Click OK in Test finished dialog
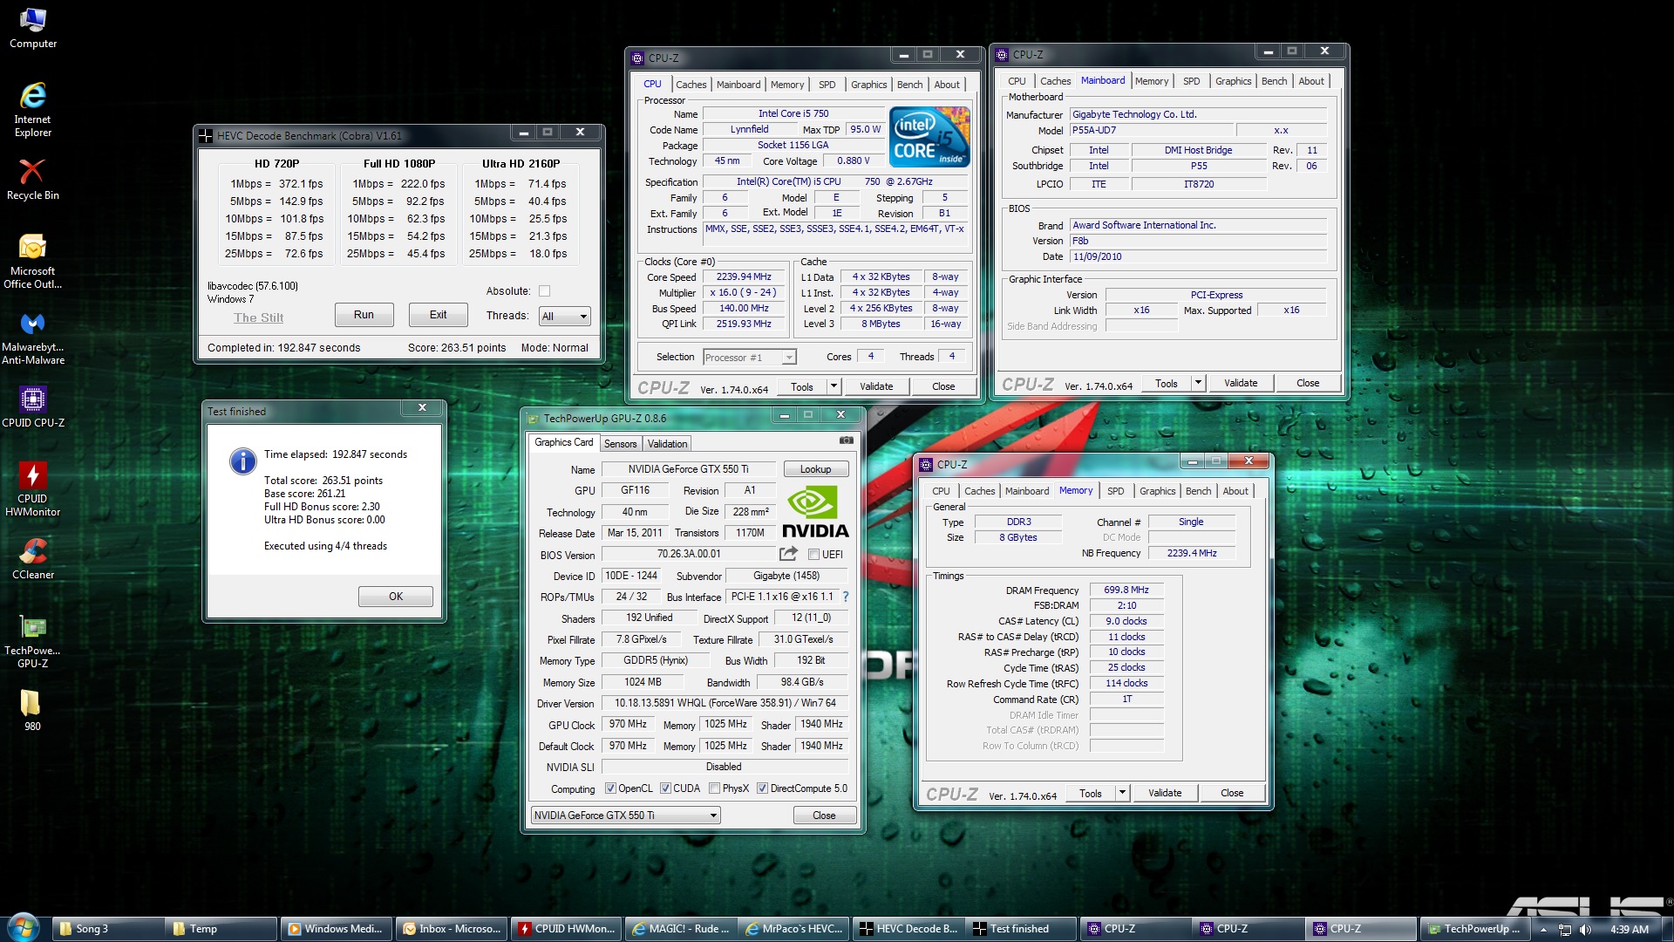This screenshot has height=942, width=1674. click(396, 597)
